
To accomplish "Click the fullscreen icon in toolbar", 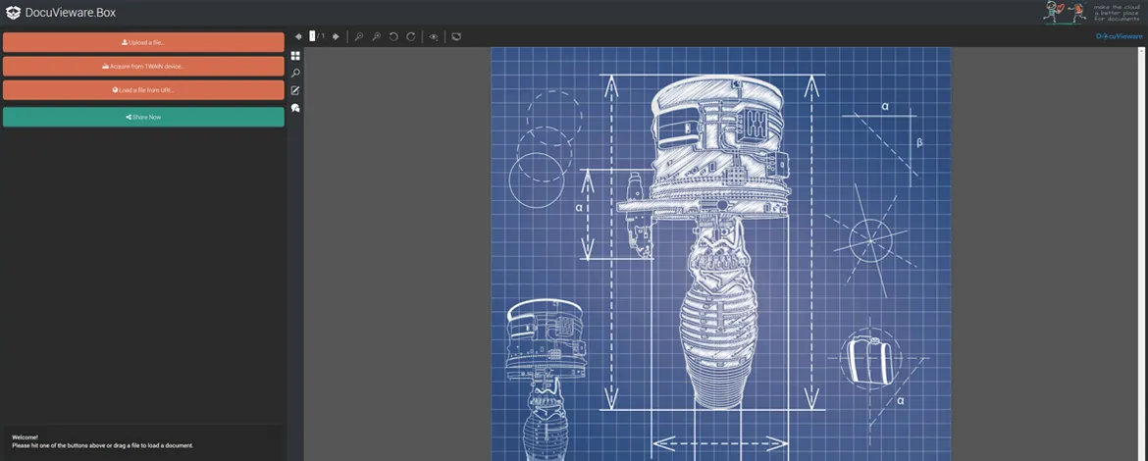I will click(x=456, y=36).
